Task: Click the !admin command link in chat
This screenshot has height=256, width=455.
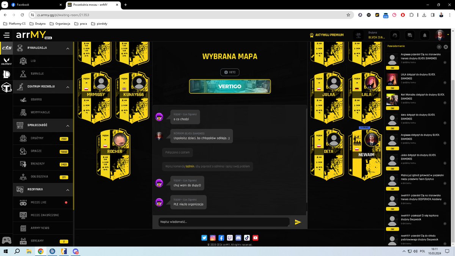Action: tap(190, 166)
